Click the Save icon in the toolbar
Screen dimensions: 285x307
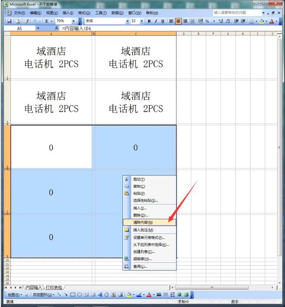pyautogui.click(x=9, y=21)
